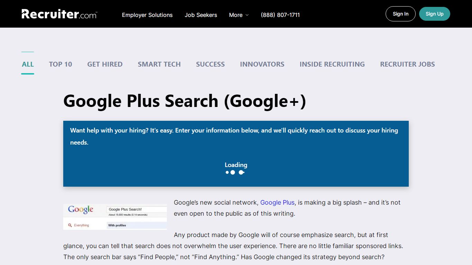Open Employer Solutions menu item
The height and width of the screenshot is (265, 472).
(x=147, y=15)
